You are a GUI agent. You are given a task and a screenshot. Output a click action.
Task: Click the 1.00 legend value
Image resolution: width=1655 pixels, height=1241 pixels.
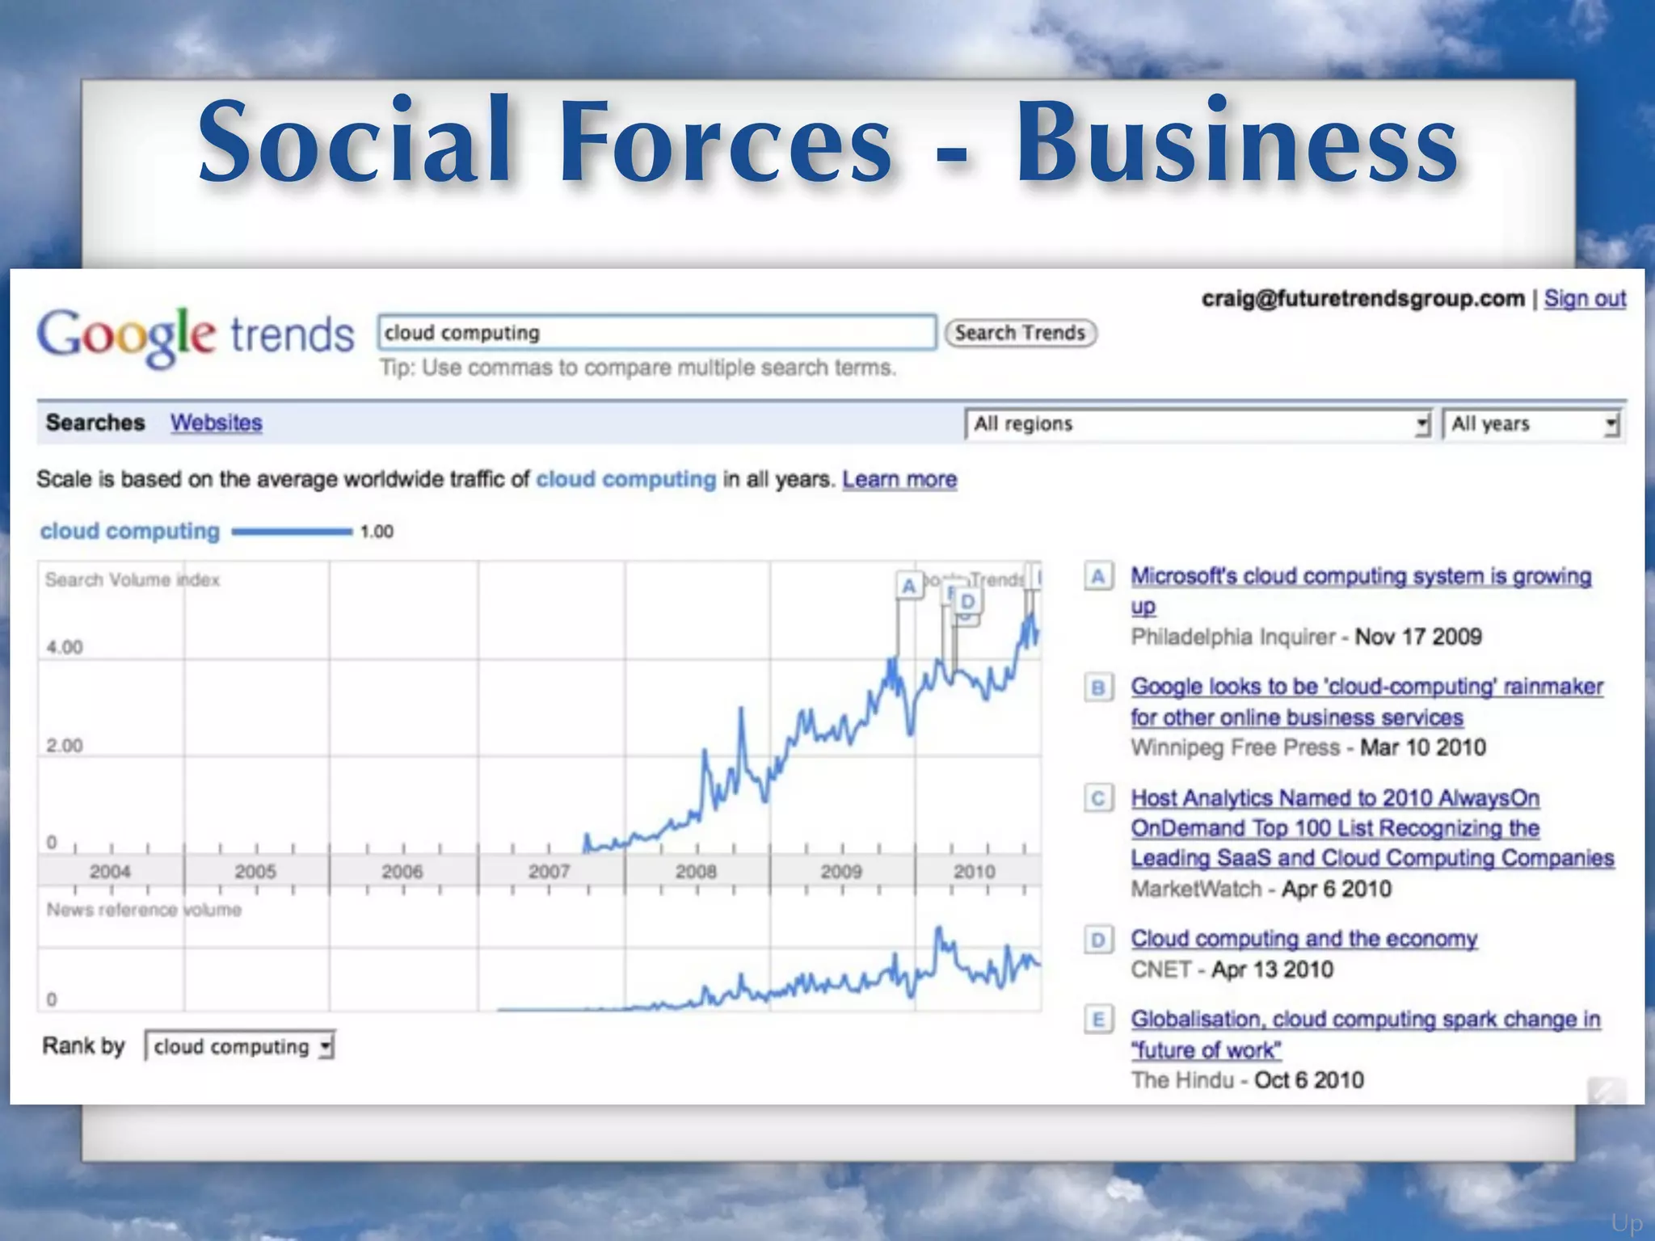(x=377, y=532)
